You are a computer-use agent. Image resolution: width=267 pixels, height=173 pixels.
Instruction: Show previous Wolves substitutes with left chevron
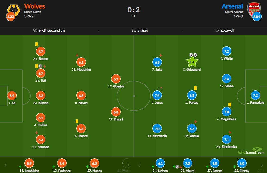pyautogui.click(x=5, y=165)
